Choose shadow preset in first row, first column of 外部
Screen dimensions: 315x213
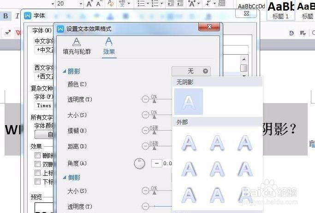pyautogui.click(x=189, y=143)
